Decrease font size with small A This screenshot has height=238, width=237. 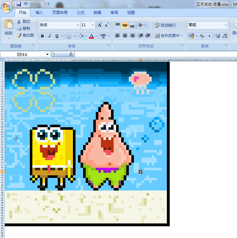[x=107, y=25]
